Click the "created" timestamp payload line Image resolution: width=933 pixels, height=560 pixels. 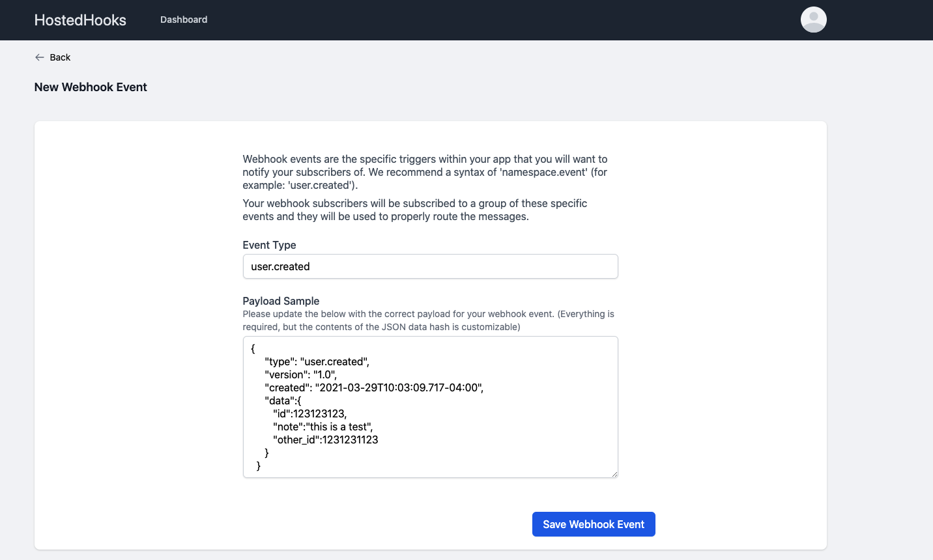point(374,387)
